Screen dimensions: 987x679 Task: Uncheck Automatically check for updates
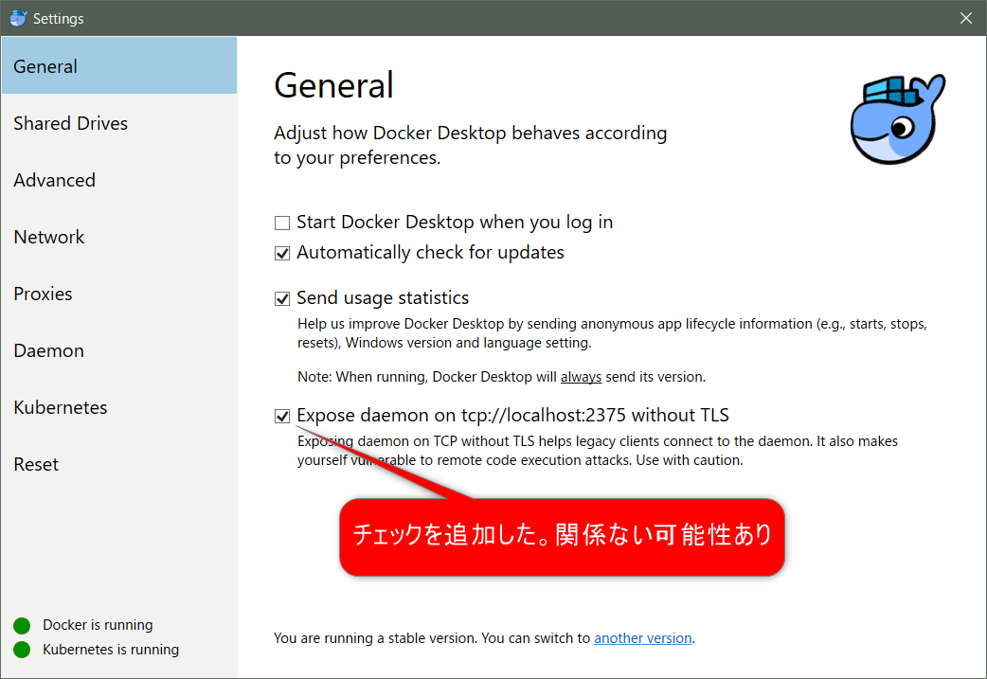click(282, 253)
